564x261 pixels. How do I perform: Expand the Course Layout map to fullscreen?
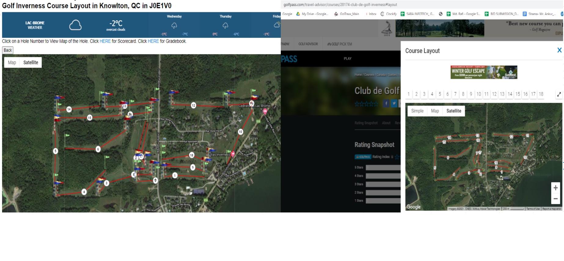click(559, 94)
